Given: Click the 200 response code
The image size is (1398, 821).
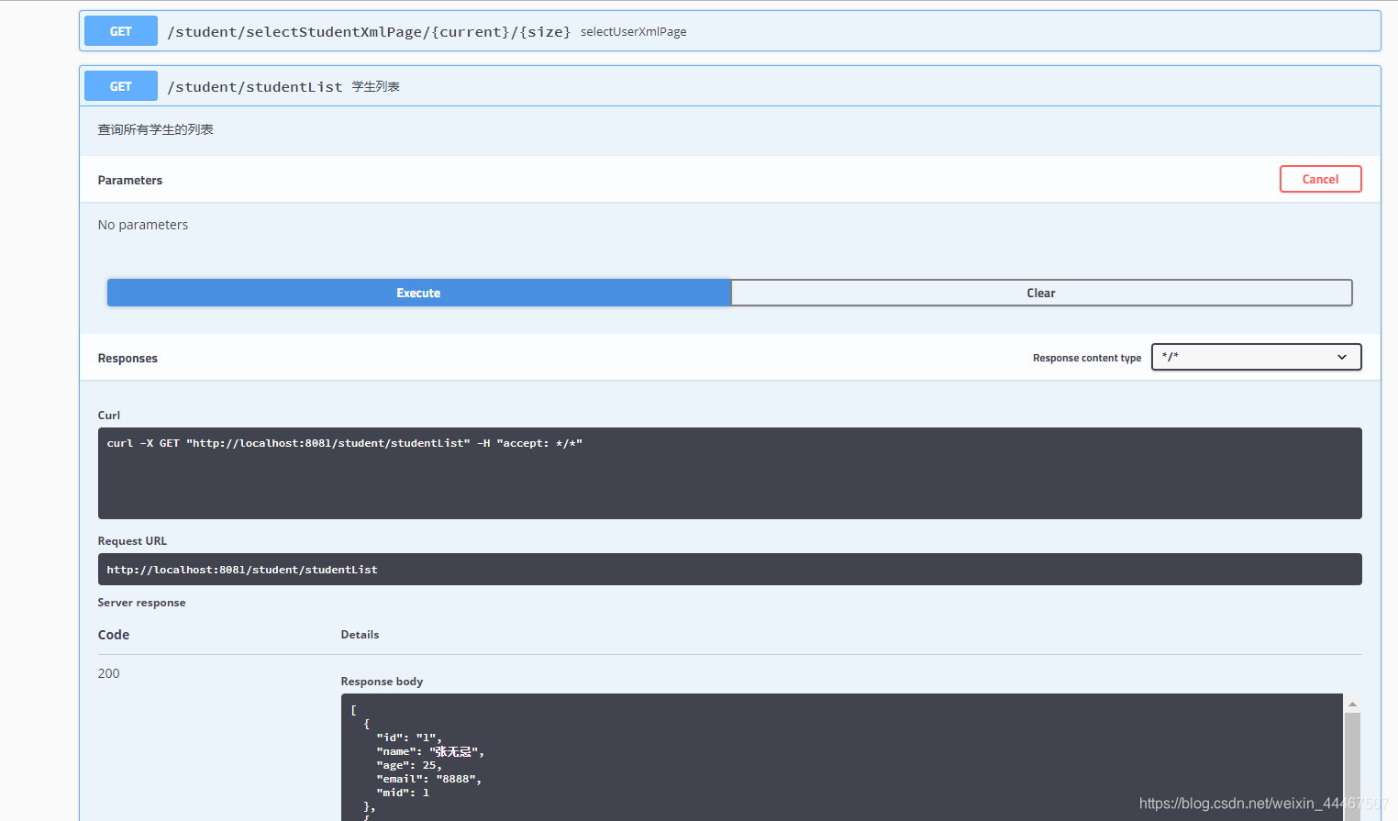Looking at the screenshot, I should tap(109, 673).
